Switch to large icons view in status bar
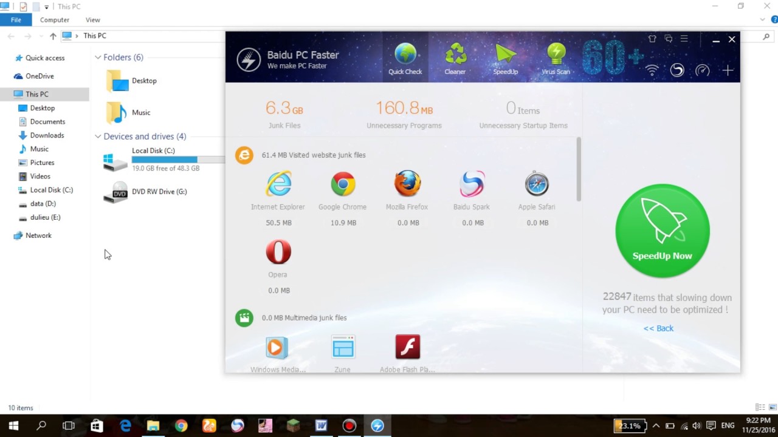The width and height of the screenshot is (778, 437). pos(771,407)
